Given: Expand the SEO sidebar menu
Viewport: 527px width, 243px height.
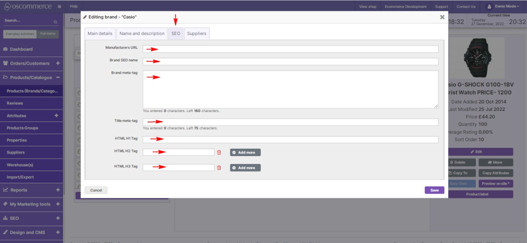Looking at the screenshot, I should [x=58, y=218].
